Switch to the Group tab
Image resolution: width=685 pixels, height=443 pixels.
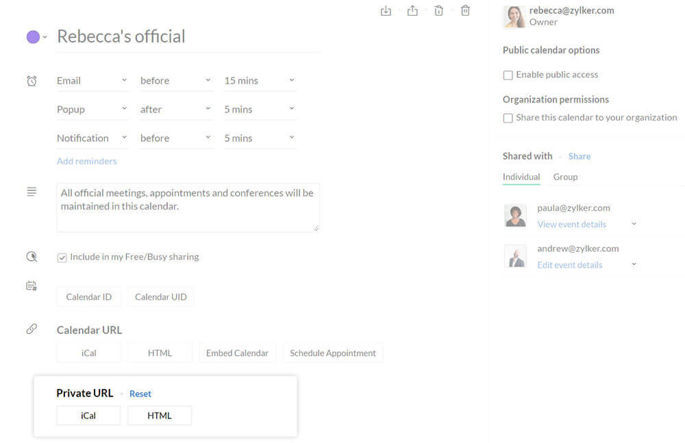pos(565,177)
